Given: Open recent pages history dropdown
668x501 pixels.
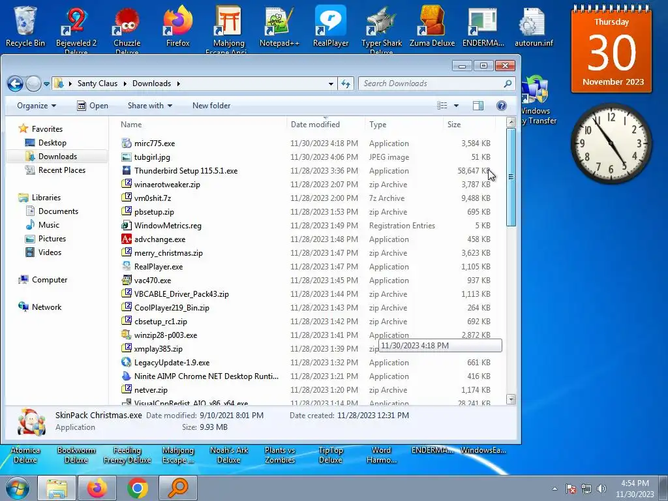Looking at the screenshot, I should tap(46, 84).
